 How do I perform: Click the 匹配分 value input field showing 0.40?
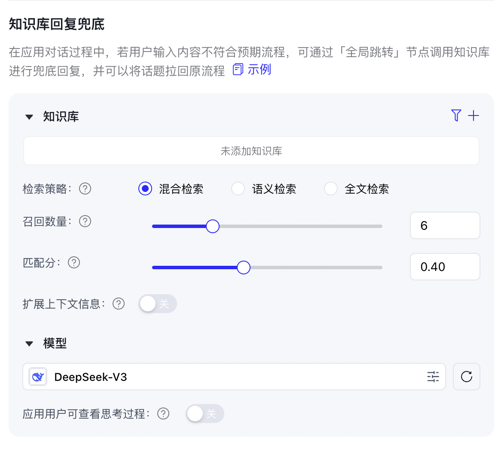(445, 267)
